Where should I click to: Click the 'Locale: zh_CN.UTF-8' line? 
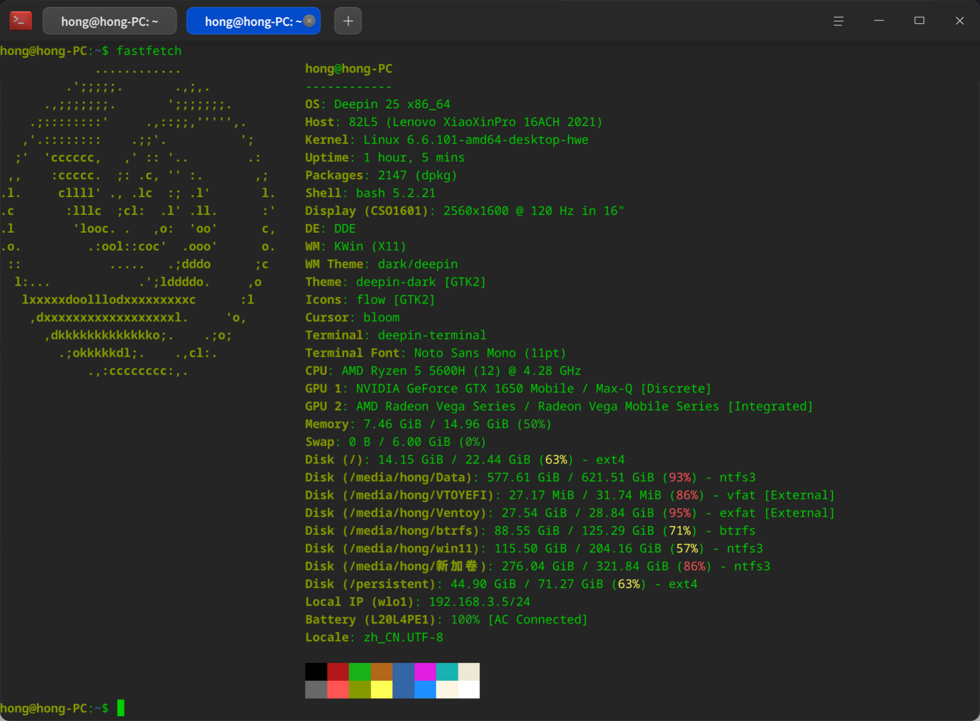374,637
